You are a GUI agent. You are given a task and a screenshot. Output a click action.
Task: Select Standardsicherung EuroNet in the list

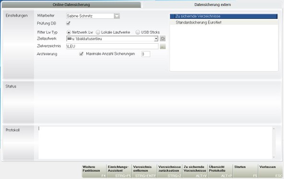tap(224, 23)
